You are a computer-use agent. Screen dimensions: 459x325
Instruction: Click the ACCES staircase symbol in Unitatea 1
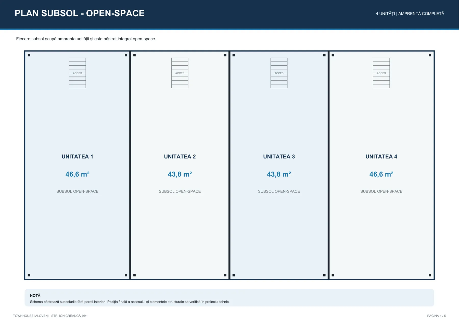click(77, 73)
